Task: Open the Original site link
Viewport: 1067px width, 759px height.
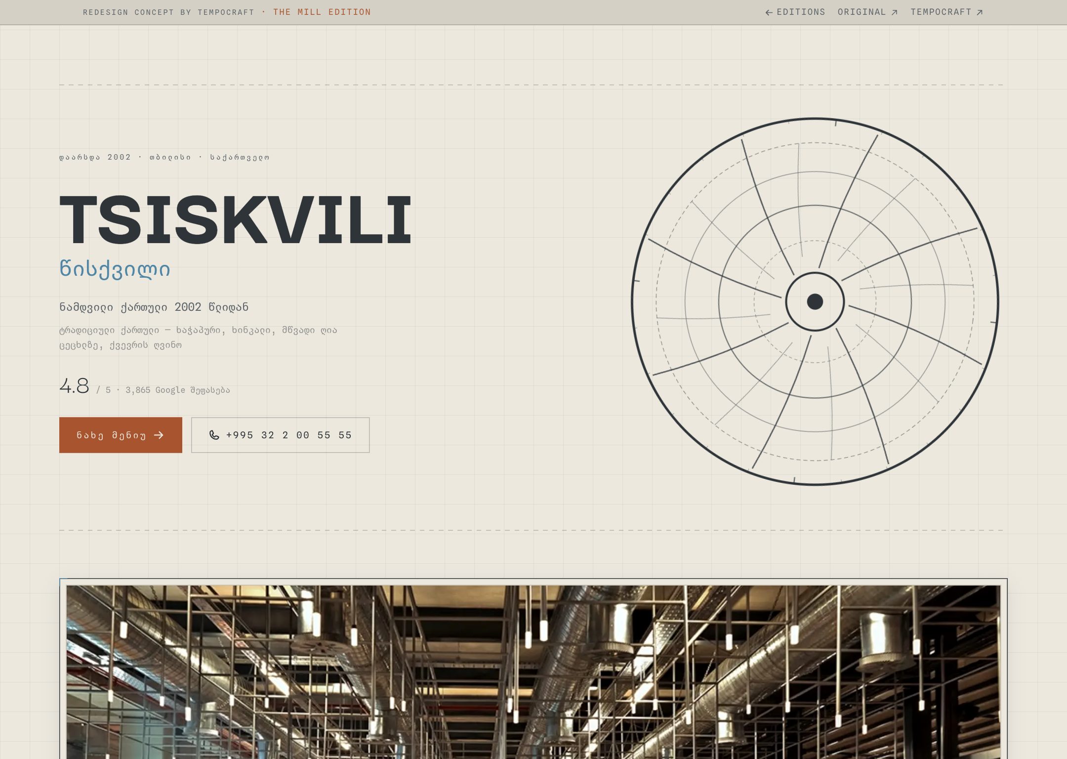Action: pos(867,12)
